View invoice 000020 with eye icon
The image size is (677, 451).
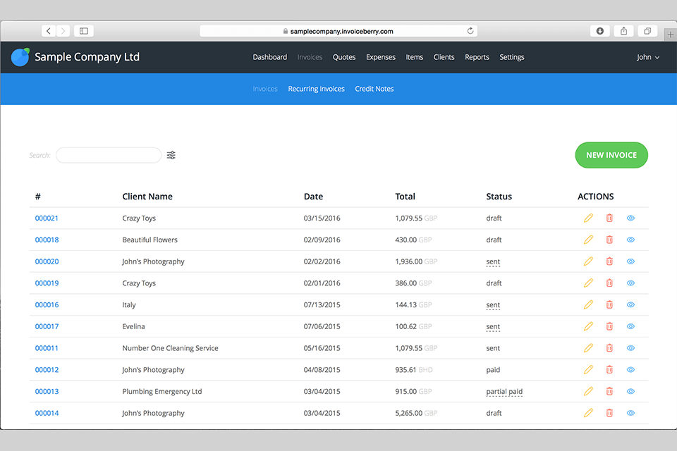click(630, 261)
